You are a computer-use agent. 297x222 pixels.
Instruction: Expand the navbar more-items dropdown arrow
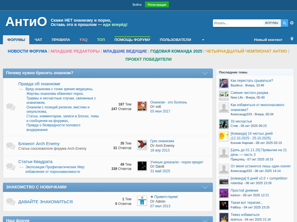[203, 40]
